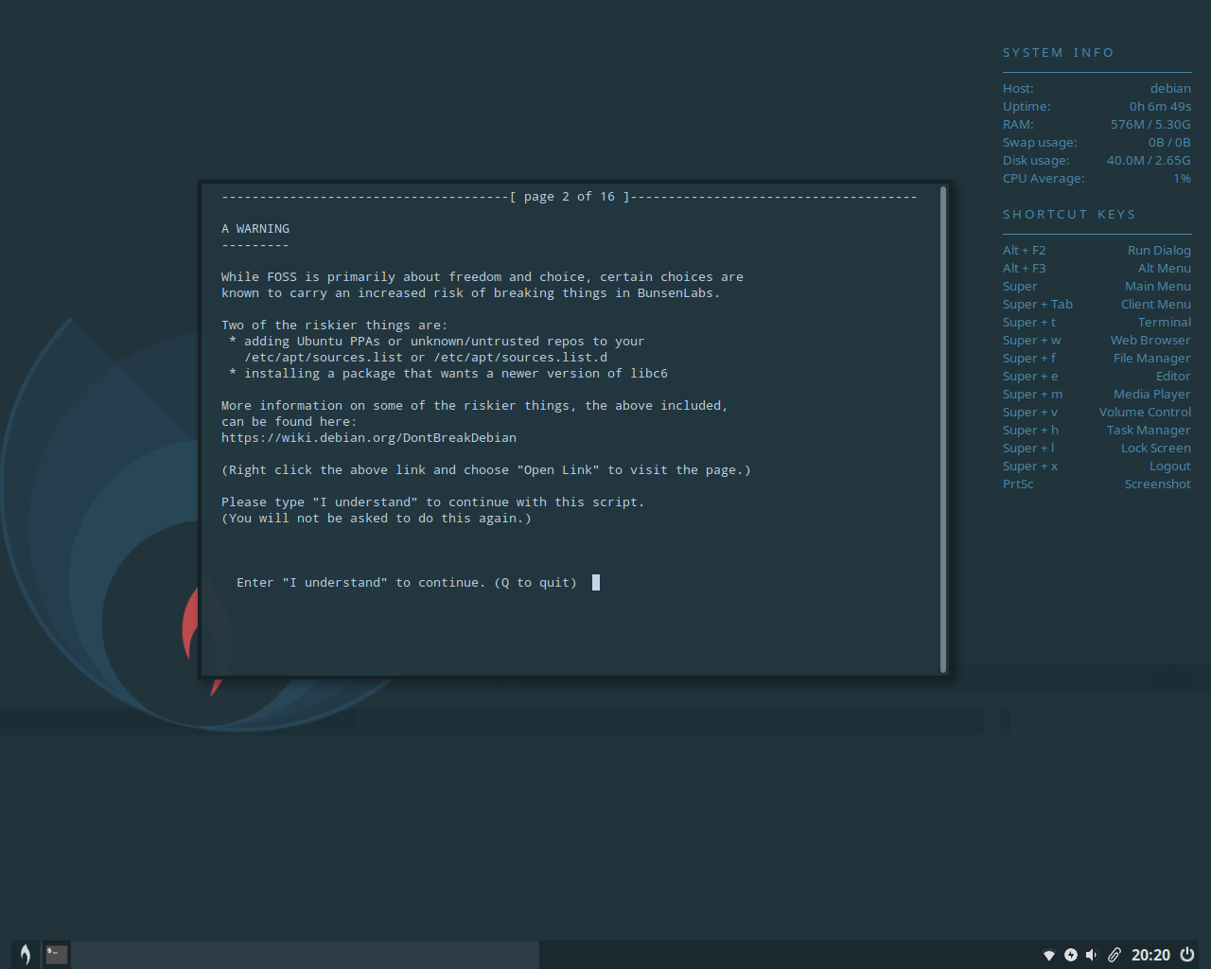Image resolution: width=1211 pixels, height=969 pixels.
Task: Click the clipboard paperclip tray icon
Action: click(x=1114, y=955)
